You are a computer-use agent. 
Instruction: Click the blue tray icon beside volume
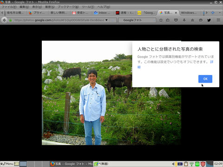coord(180,164)
